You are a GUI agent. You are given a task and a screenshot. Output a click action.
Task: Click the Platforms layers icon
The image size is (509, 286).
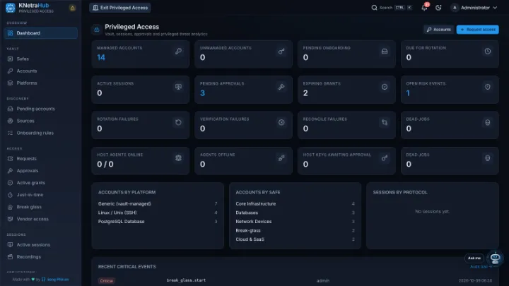point(11,83)
